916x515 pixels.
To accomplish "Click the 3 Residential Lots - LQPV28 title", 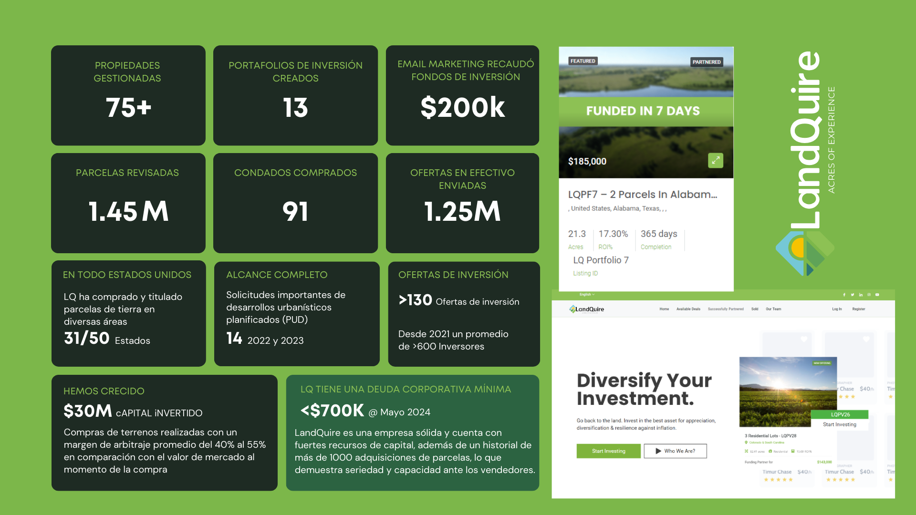I will tap(770, 436).
